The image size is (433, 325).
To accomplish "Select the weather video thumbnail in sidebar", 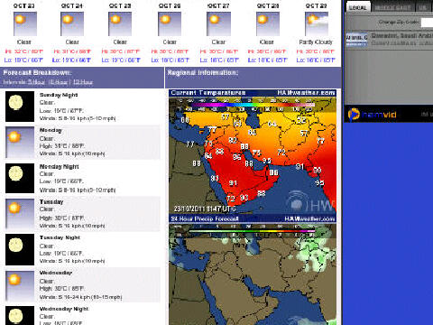I will (356, 40).
